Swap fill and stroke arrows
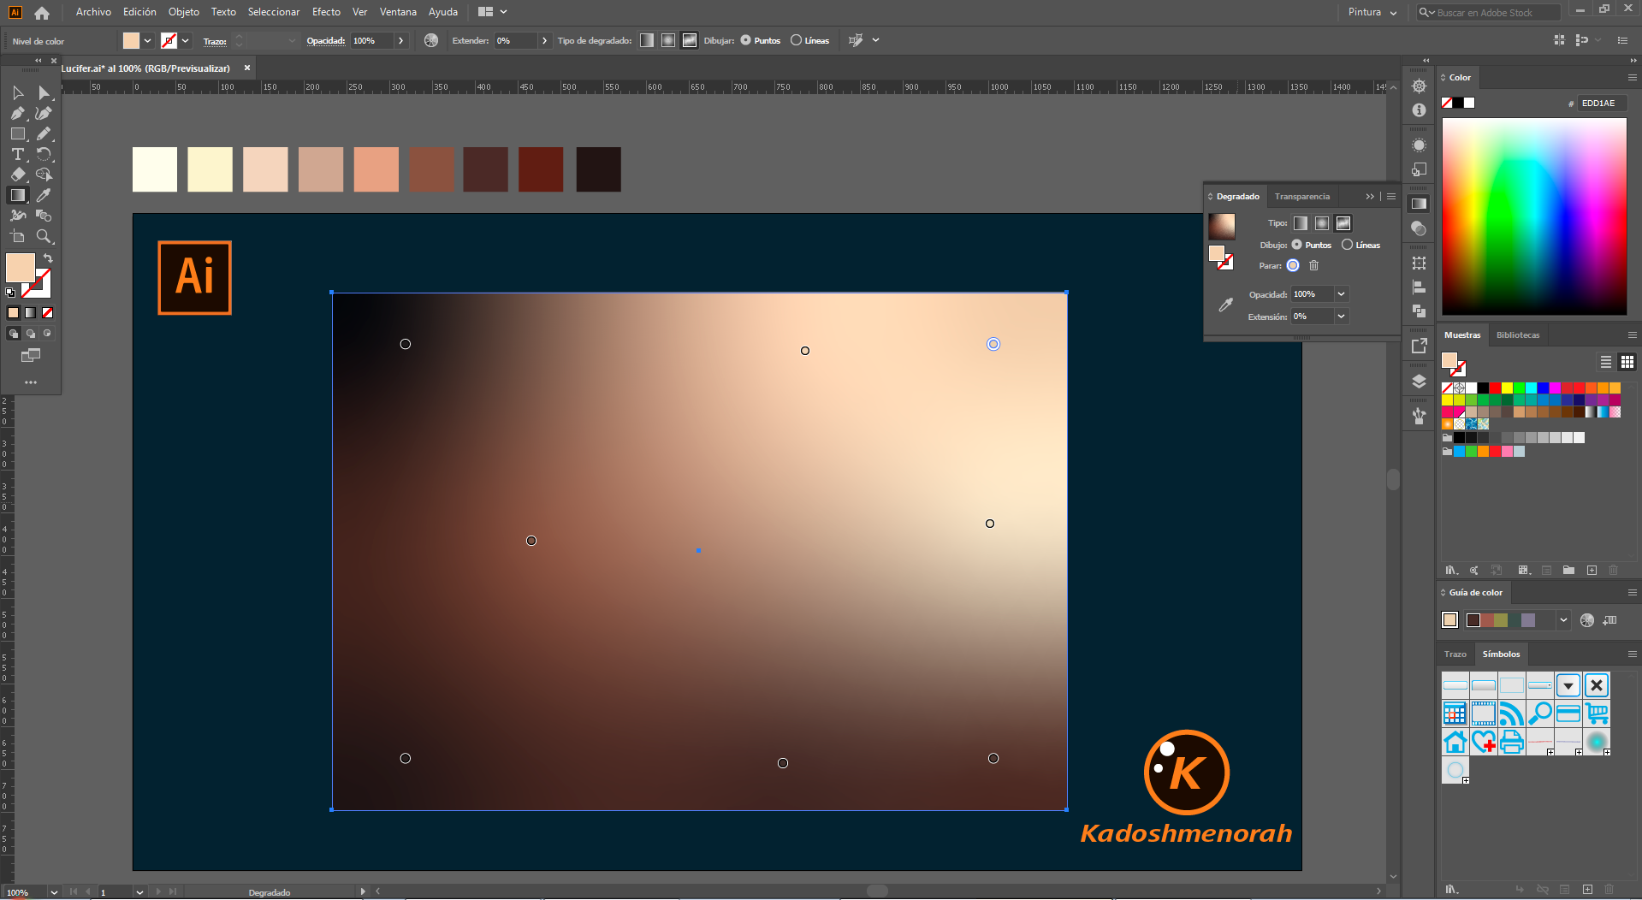The height and width of the screenshot is (900, 1642). (48, 258)
